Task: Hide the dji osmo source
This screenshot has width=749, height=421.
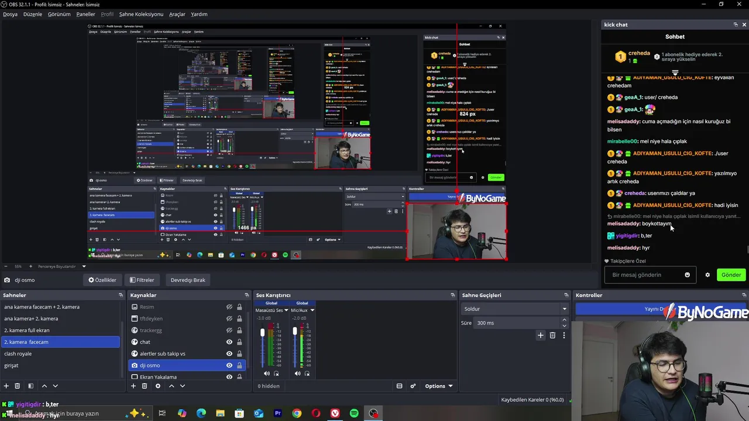Action: coord(229,365)
